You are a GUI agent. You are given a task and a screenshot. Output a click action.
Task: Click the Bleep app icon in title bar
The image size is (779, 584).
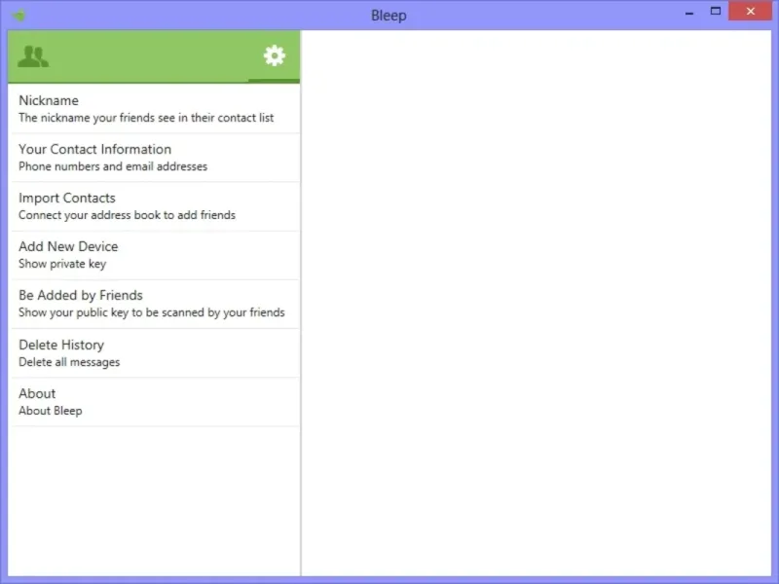click(x=19, y=15)
